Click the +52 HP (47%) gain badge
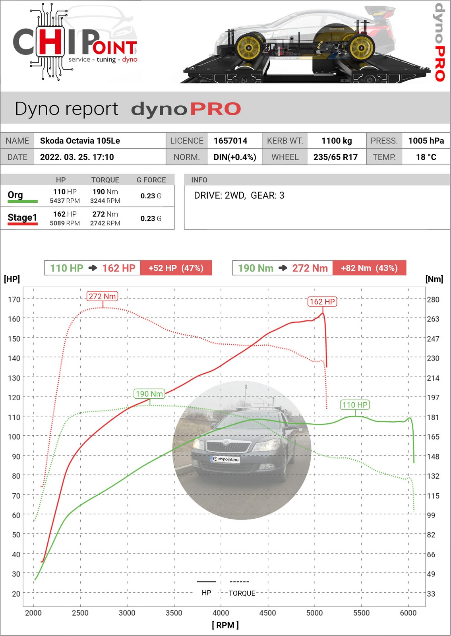This screenshot has width=451, height=636. [x=176, y=268]
